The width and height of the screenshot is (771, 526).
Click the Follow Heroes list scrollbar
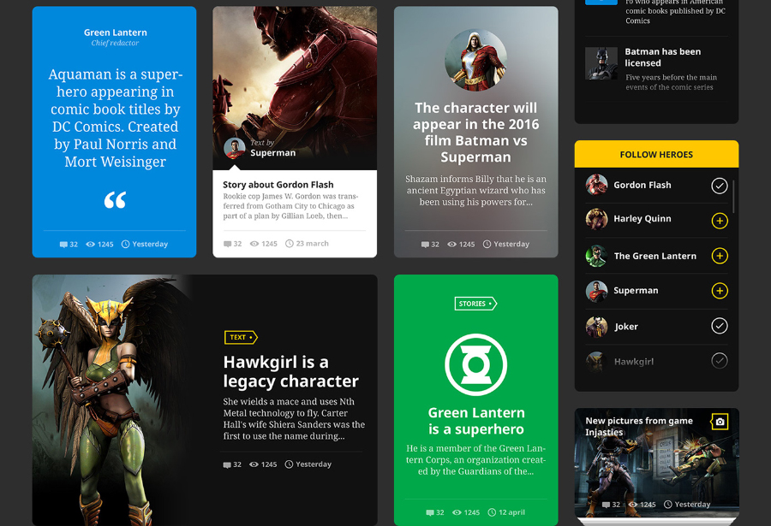tap(733, 197)
